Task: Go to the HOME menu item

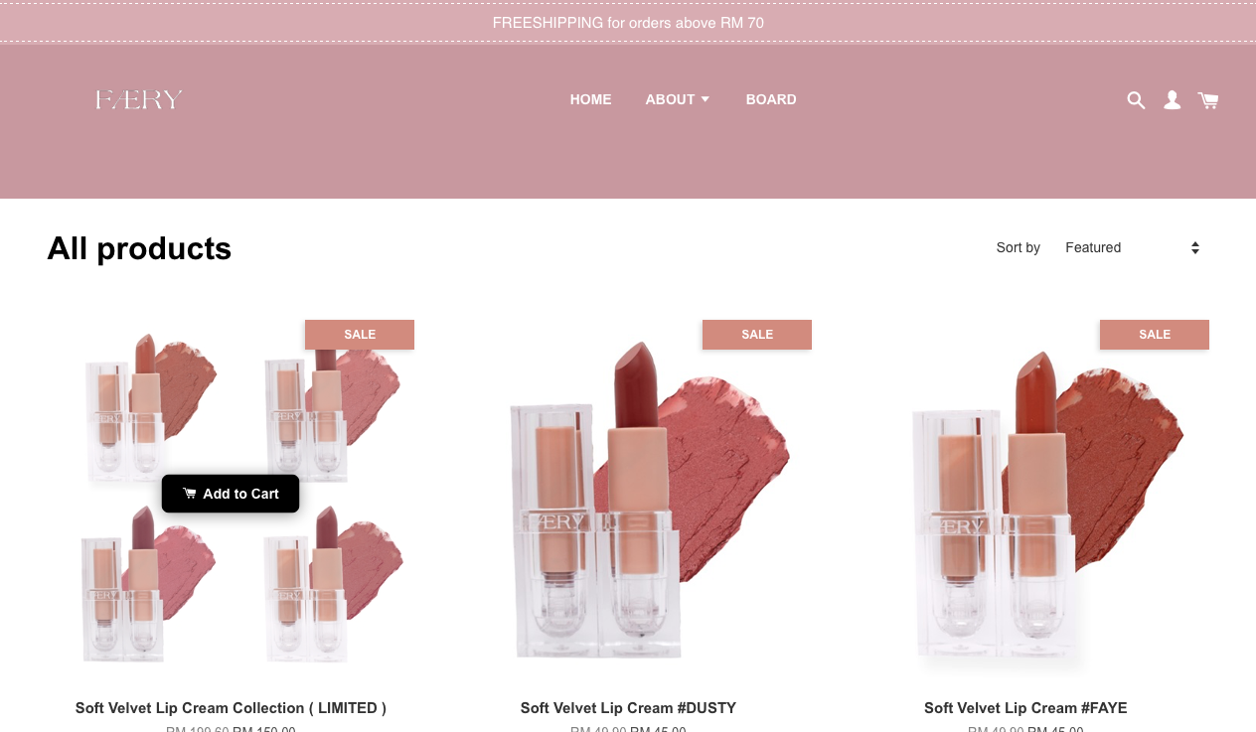Action: [x=590, y=99]
